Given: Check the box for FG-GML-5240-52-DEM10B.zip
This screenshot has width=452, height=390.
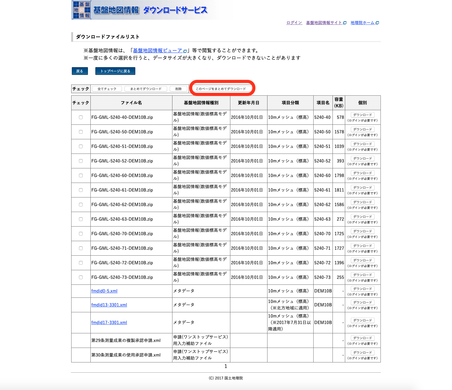Looking at the screenshot, I should [81, 161].
